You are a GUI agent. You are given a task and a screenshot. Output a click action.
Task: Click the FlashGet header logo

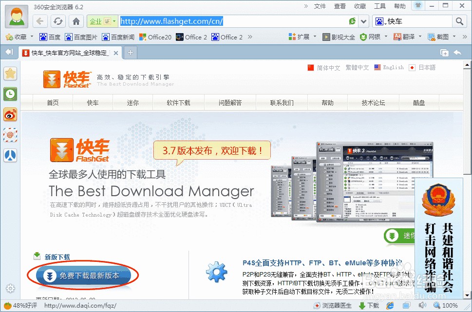(x=67, y=79)
